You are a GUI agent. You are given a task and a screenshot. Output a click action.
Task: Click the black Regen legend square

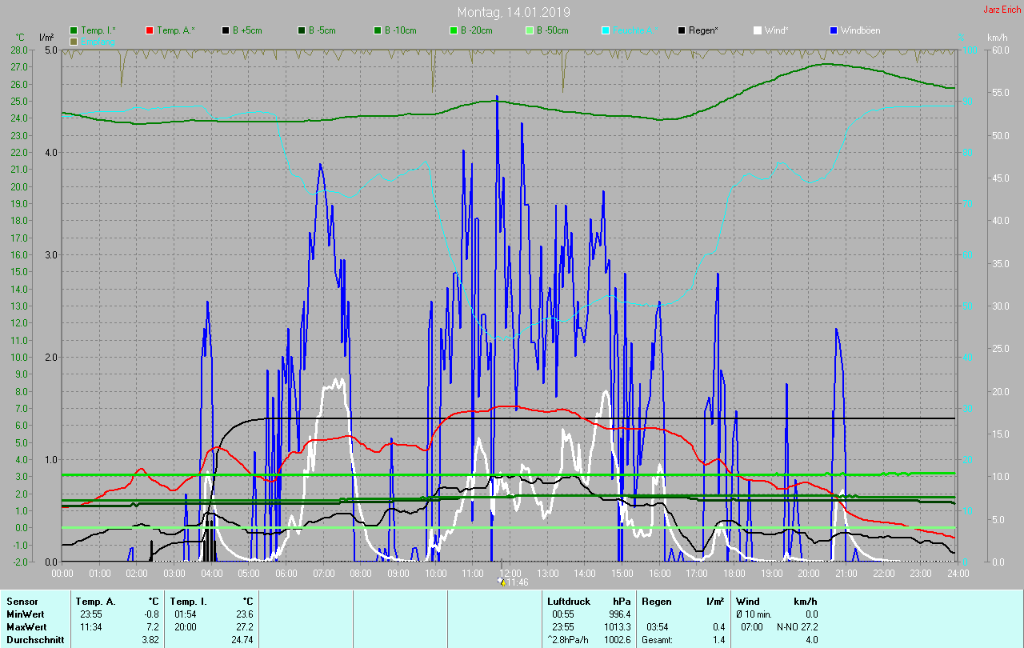tap(681, 30)
